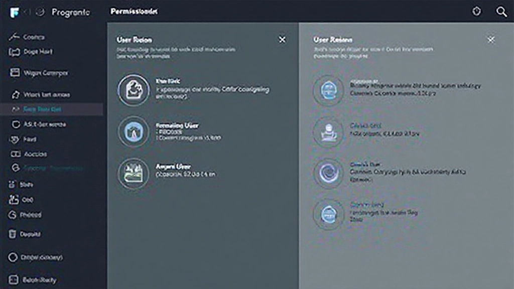The image size is (514, 289).
Task: Click the search magnifier icon in top bar
Action: (501, 12)
